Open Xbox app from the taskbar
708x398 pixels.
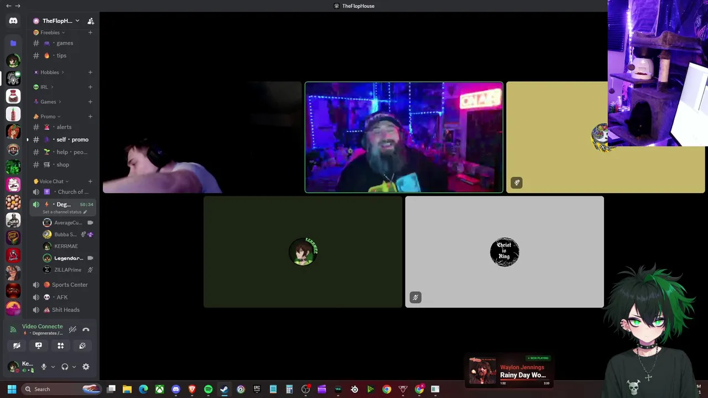(x=159, y=389)
